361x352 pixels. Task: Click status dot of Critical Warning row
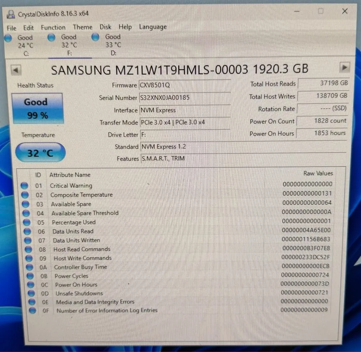pyautogui.click(x=24, y=185)
